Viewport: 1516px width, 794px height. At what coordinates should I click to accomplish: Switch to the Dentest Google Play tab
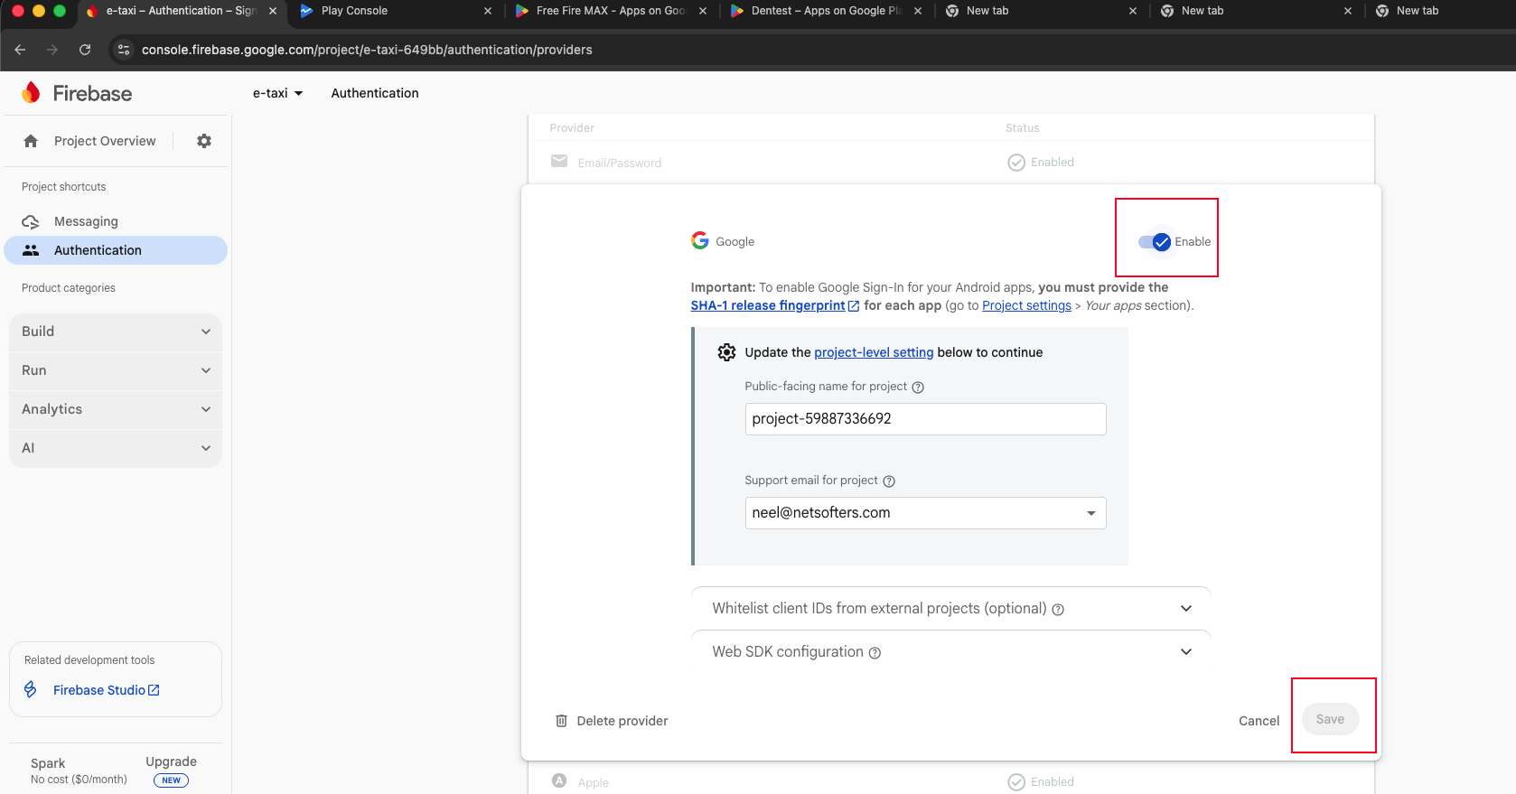[x=826, y=11]
